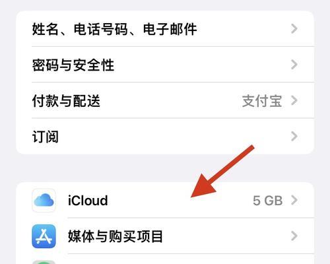Select 媒体与购买项目 text label
This screenshot has height=264, width=330.
[115, 236]
